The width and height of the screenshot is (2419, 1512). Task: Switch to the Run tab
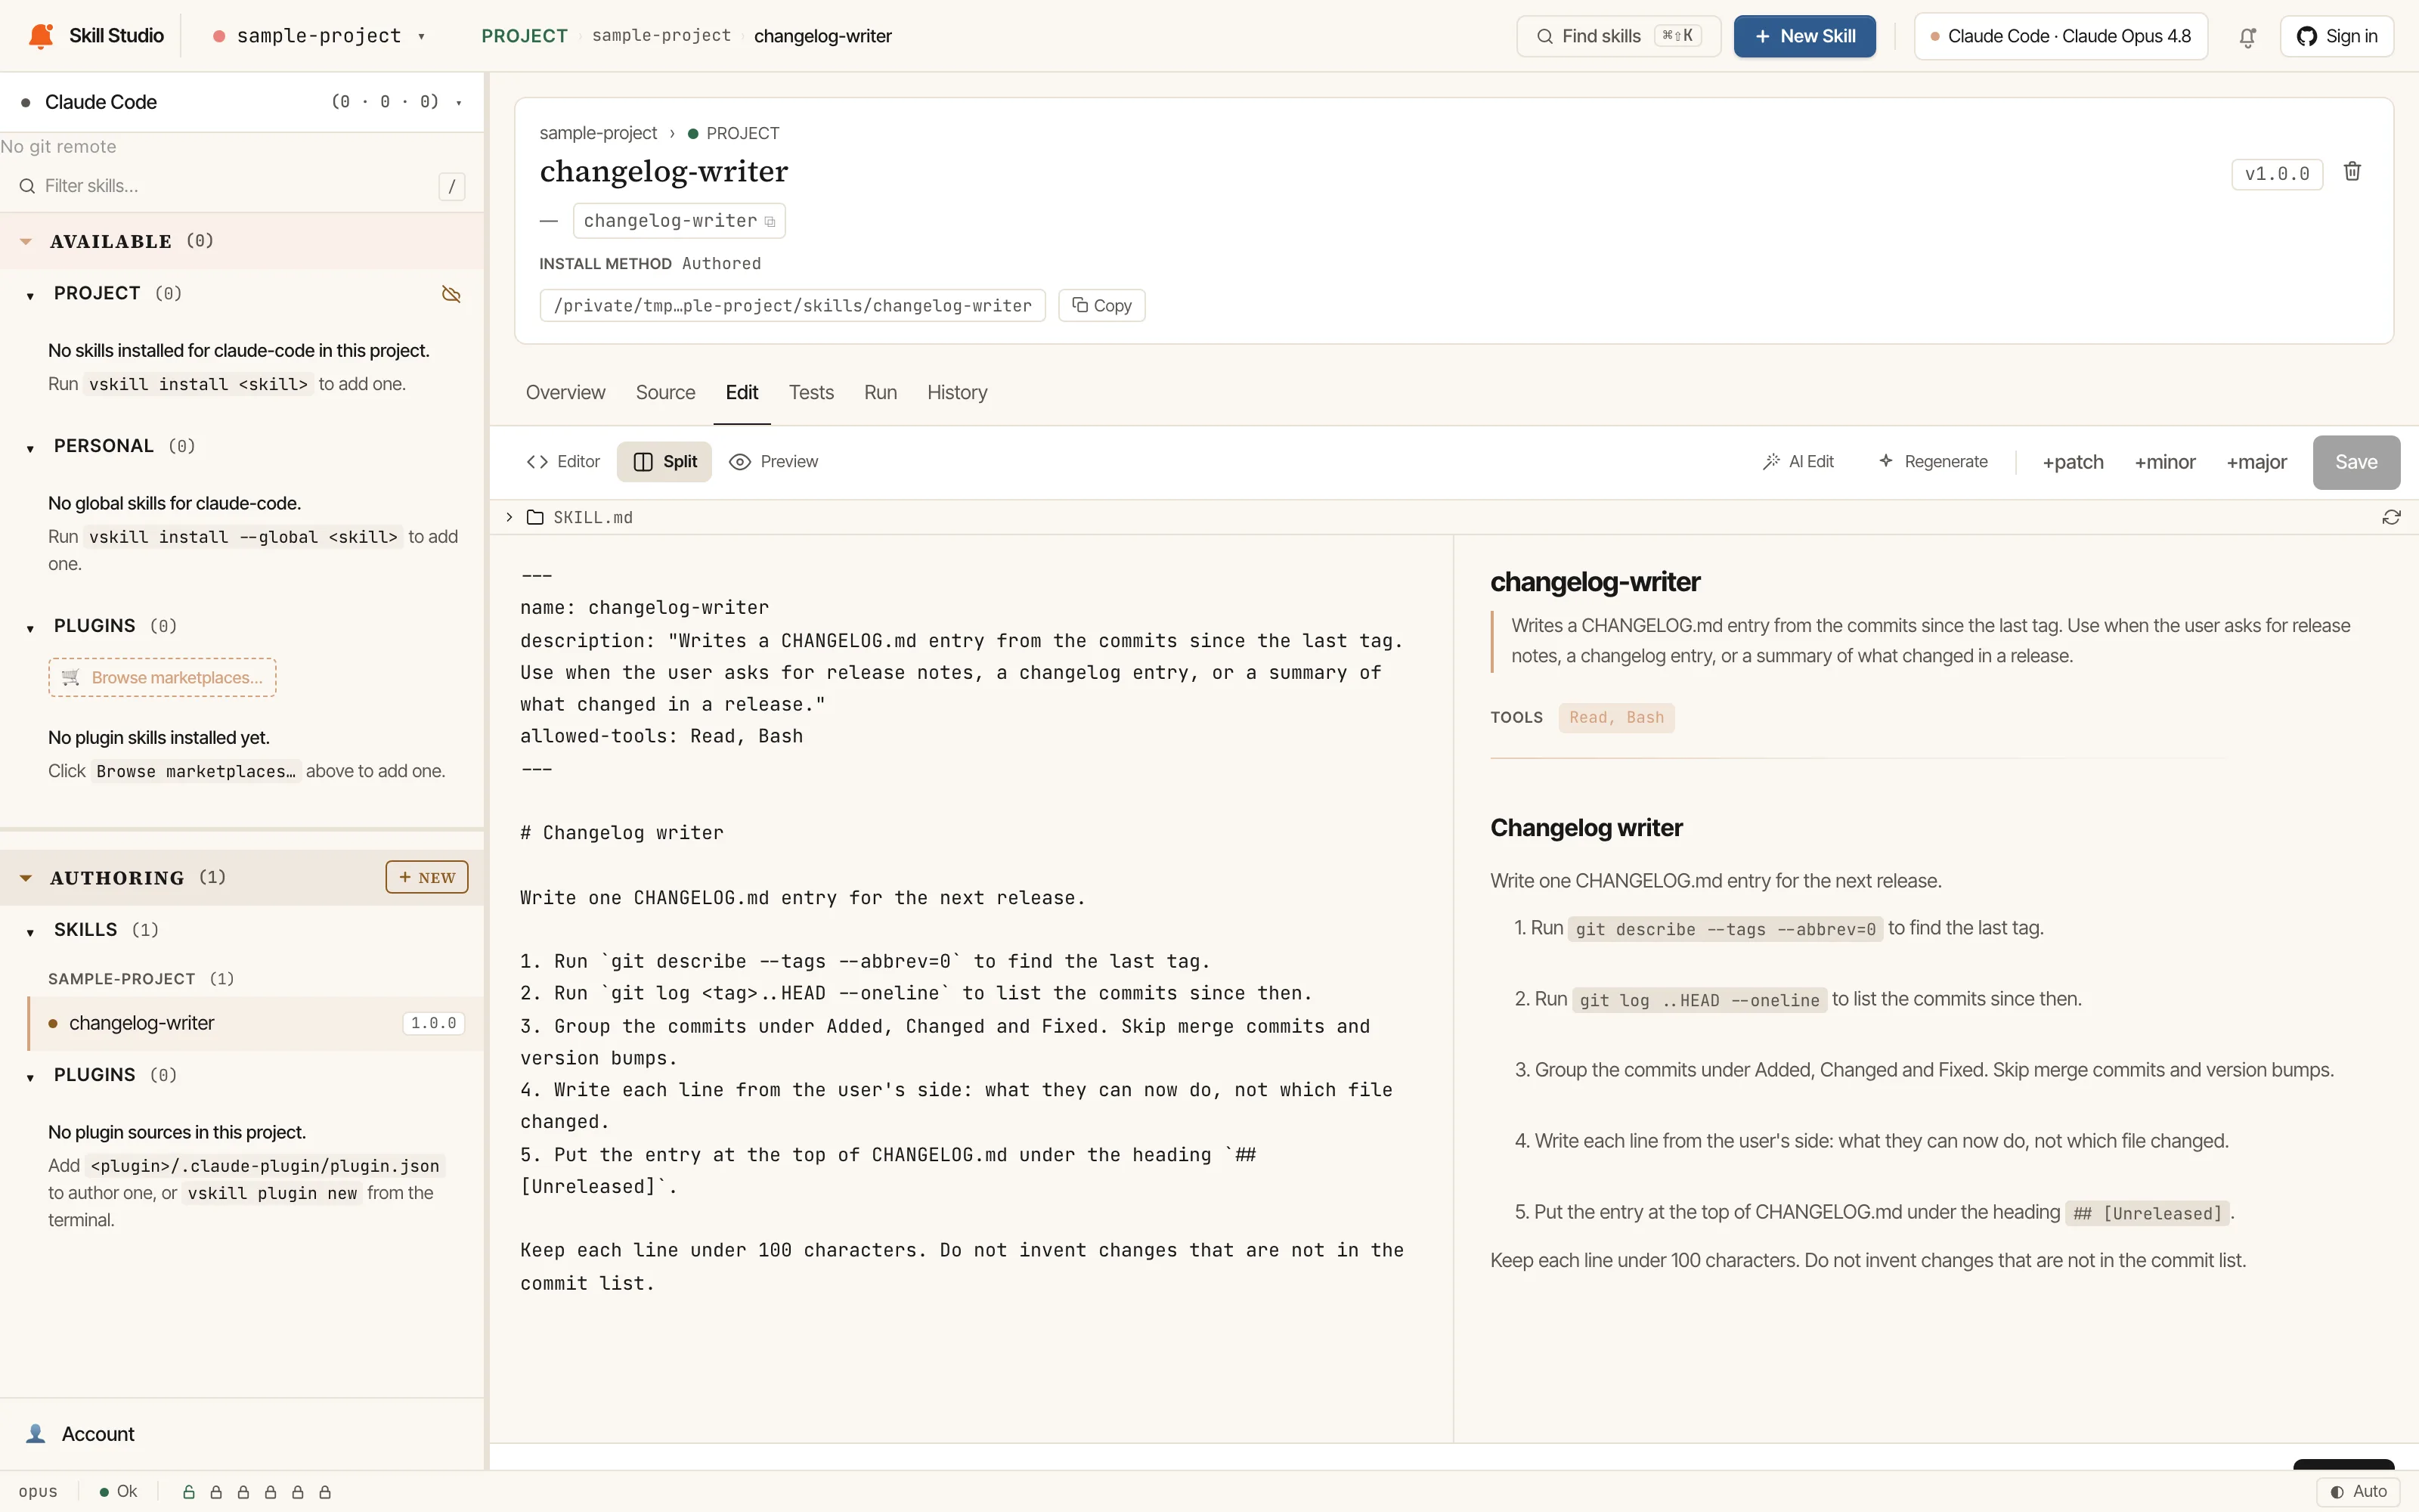pos(880,392)
